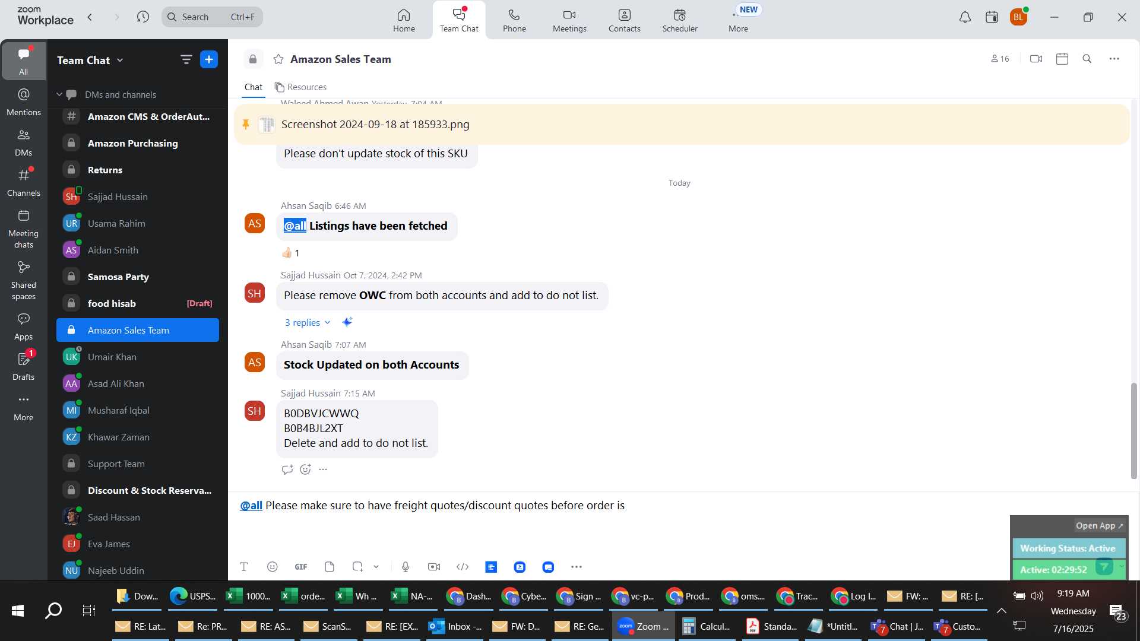Open Mentions in the sidebar
1140x641 pixels.
(x=23, y=102)
